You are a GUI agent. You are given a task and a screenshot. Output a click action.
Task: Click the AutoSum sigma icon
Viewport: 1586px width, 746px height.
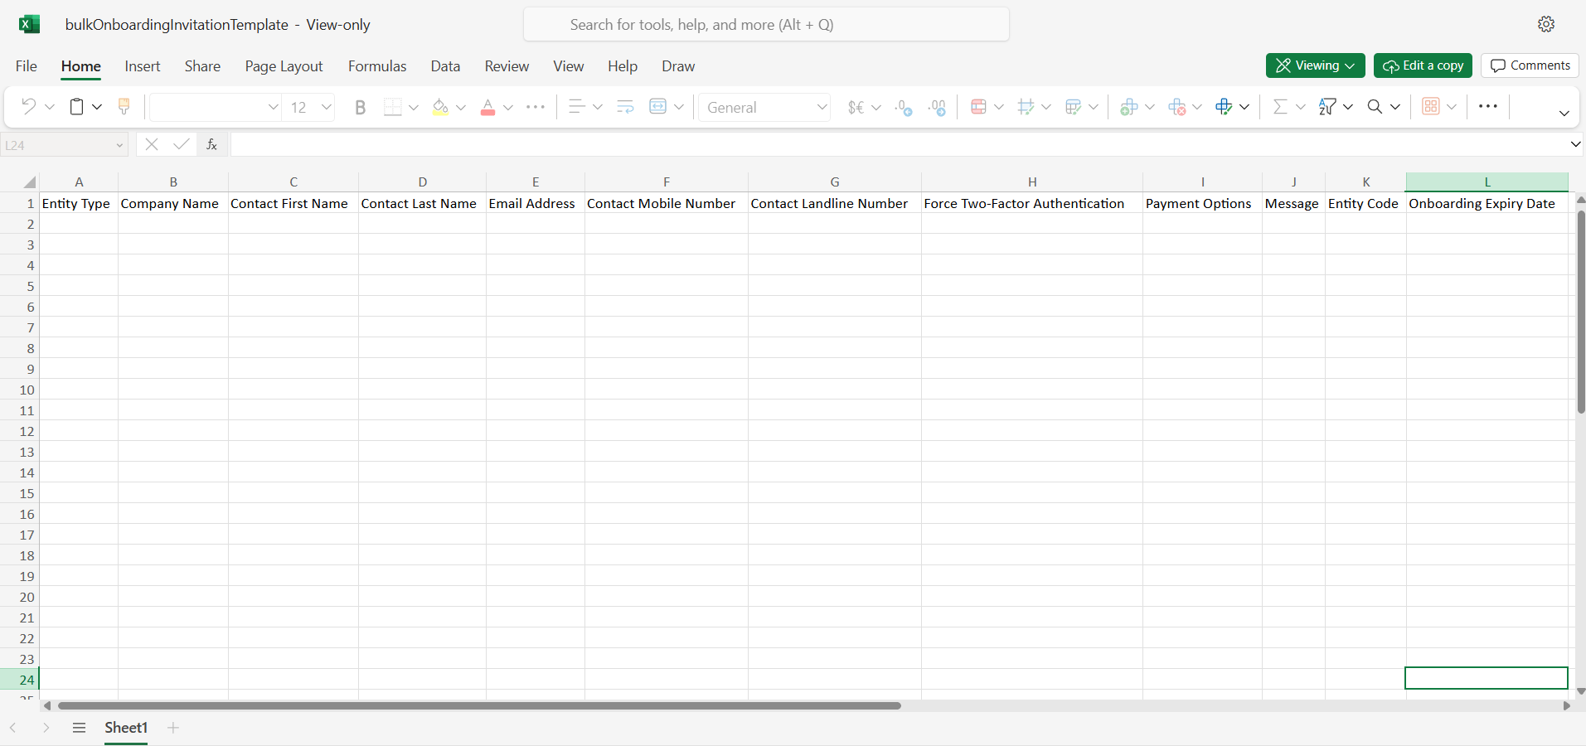tap(1280, 107)
